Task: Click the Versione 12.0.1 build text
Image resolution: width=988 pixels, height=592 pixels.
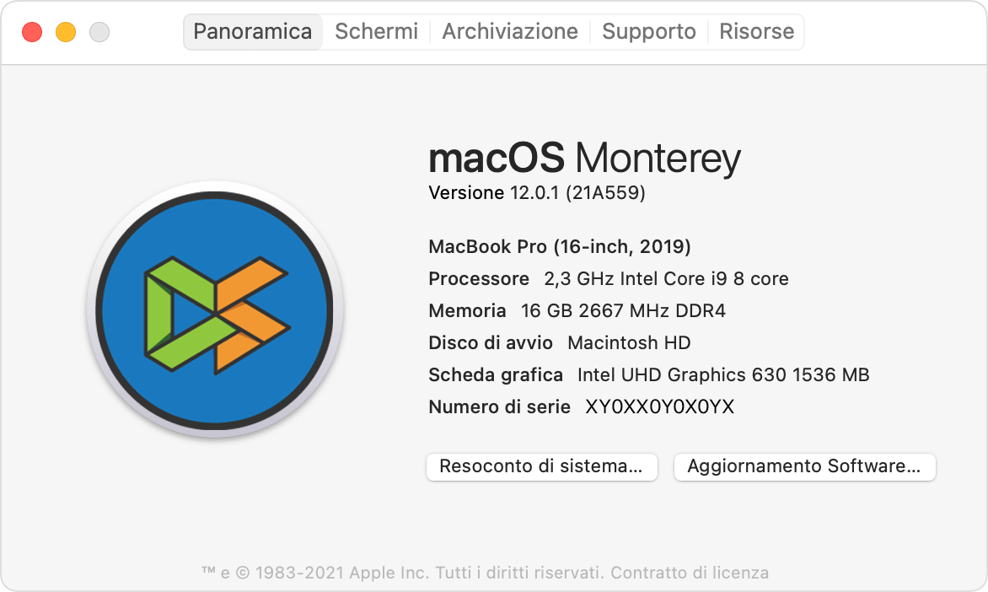Action: pyautogui.click(x=537, y=193)
